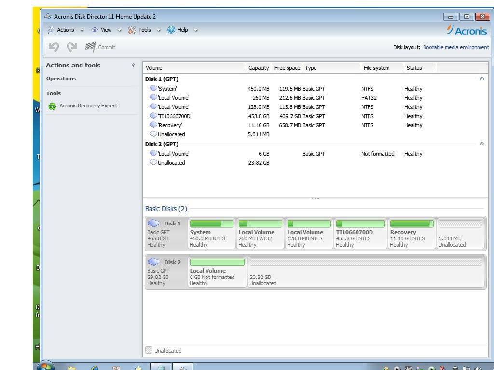
Task: Click the Undo arrow icon
Action: 54,47
